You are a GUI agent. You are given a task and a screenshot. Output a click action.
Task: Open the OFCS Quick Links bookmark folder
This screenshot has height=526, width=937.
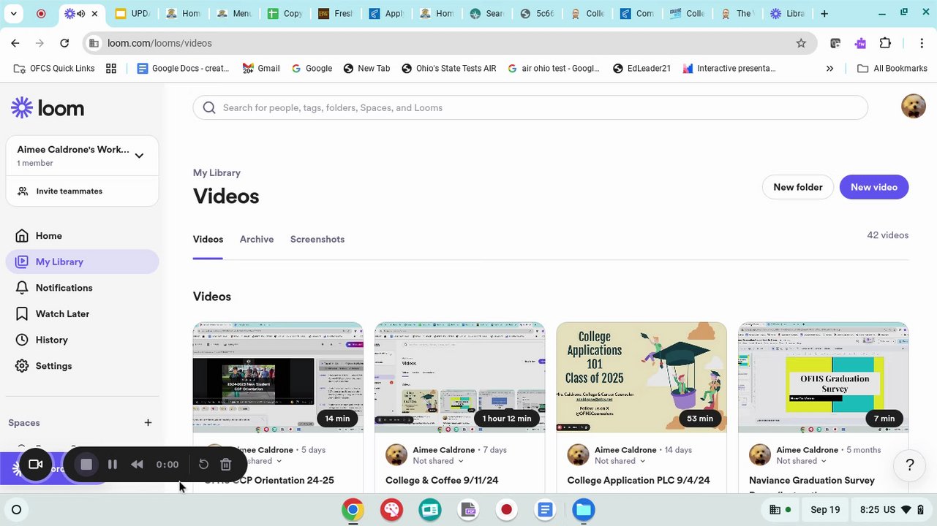click(x=54, y=69)
